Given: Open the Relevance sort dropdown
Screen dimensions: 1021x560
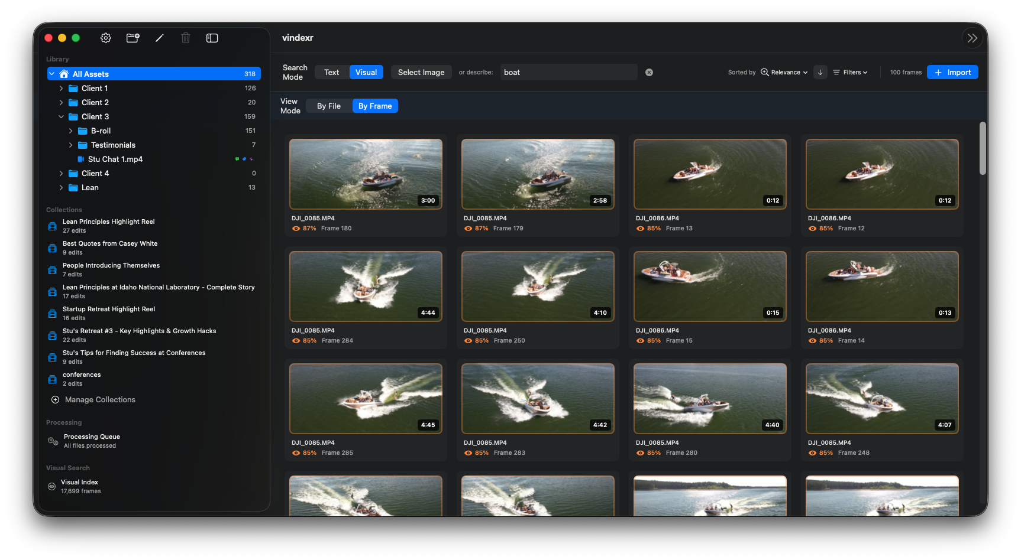Looking at the screenshot, I should click(x=784, y=72).
